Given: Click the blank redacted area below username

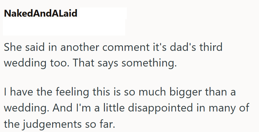Looking at the screenshot, I should click(64, 27).
